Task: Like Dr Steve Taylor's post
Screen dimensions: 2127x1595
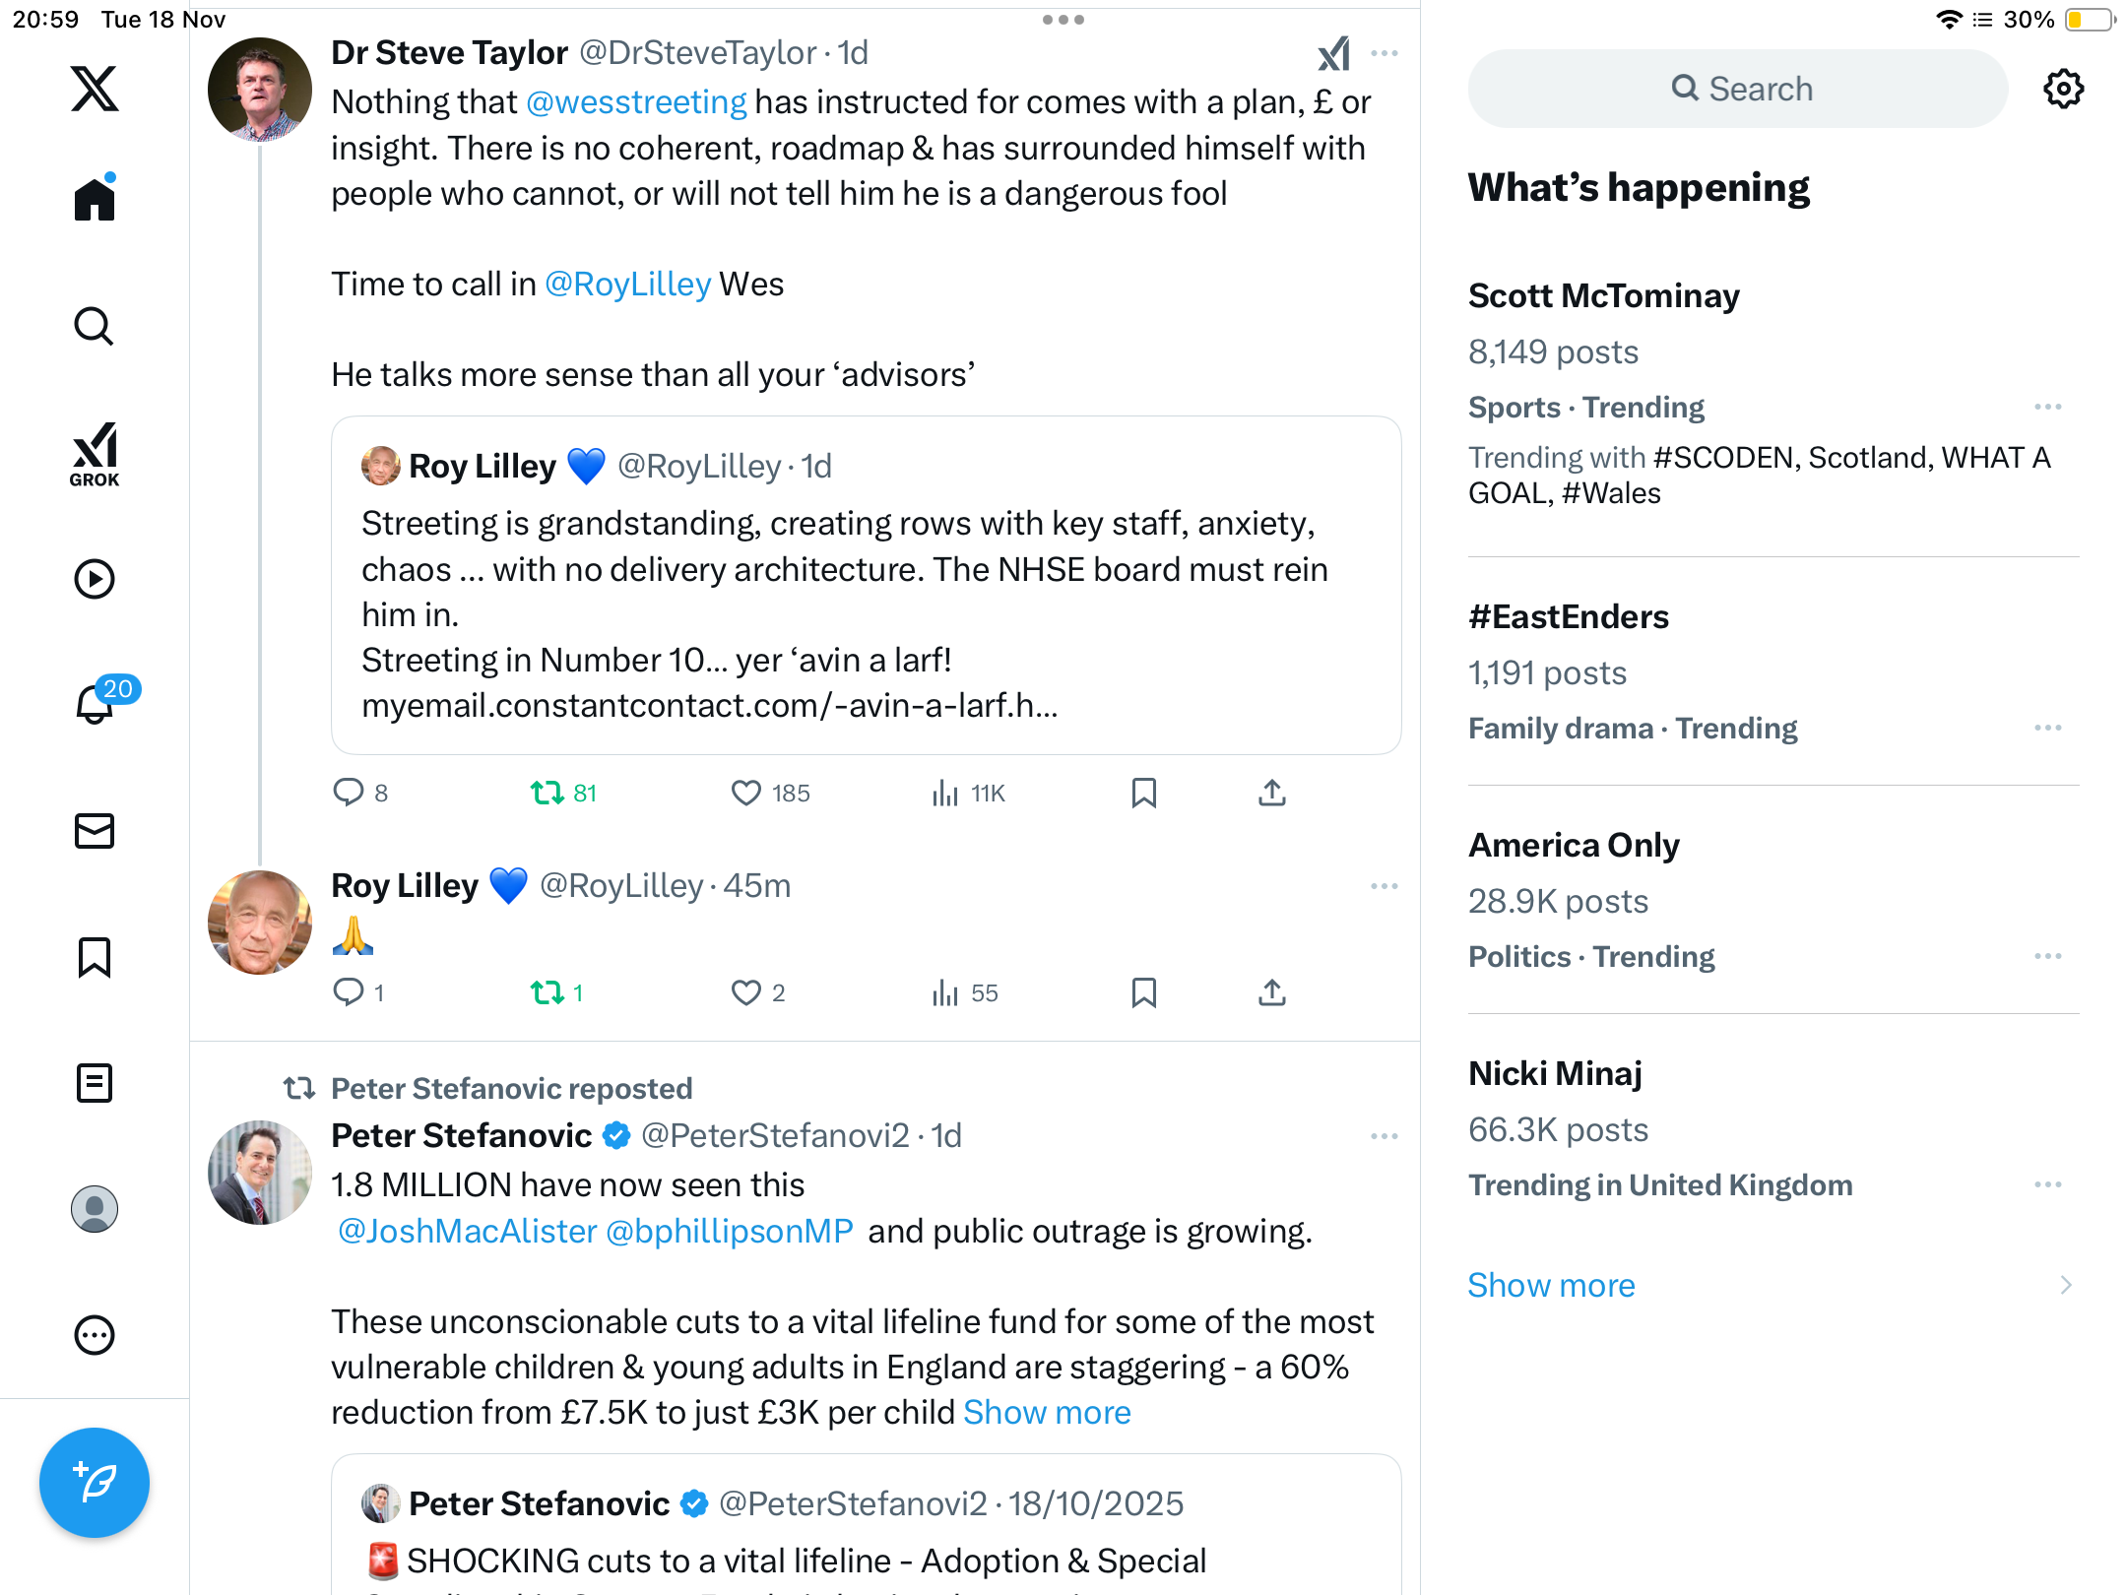Action: click(x=746, y=793)
